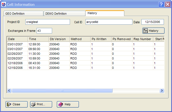Viewport: 172px width, 112px height.
Task: Click in the Project ID field
Action: click(47, 22)
